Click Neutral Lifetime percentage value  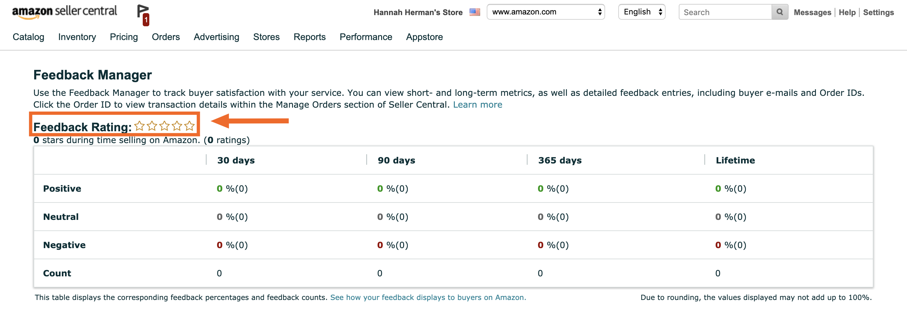(x=731, y=217)
